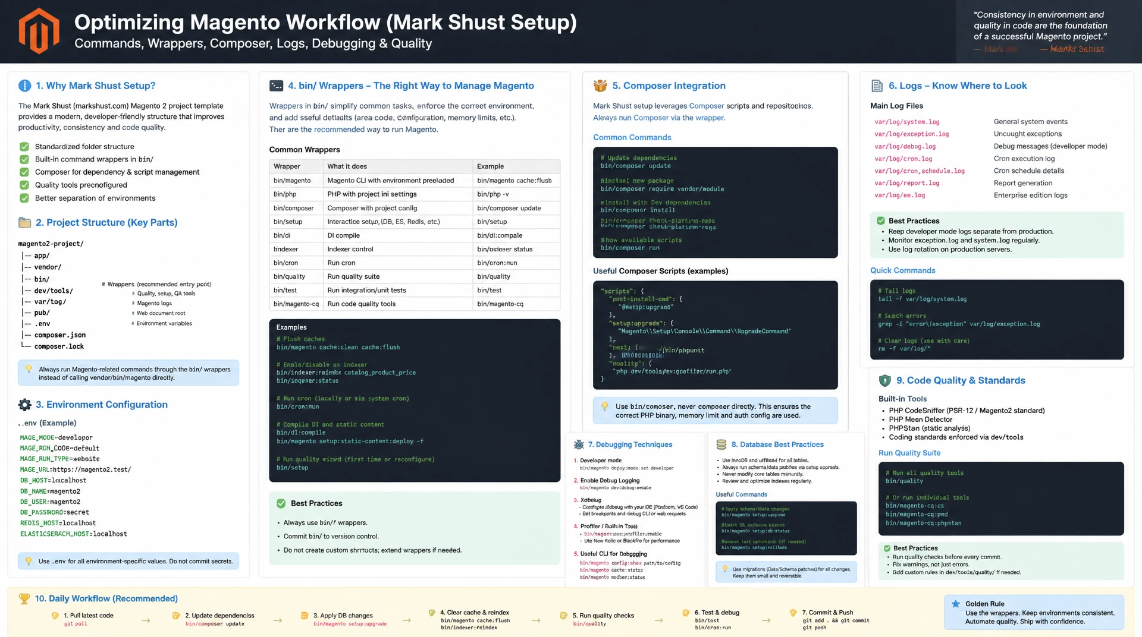Click the bug icon beside Debugging Techniques
This screenshot has height=637, width=1142.
579,444
